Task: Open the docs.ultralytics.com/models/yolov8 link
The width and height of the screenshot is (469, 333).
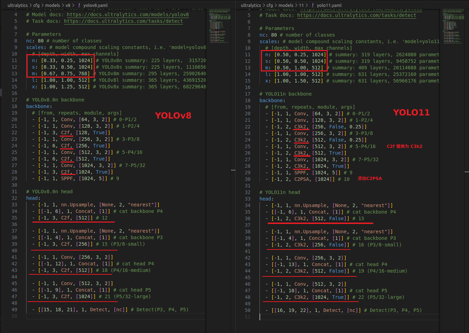Action: coord(128,14)
